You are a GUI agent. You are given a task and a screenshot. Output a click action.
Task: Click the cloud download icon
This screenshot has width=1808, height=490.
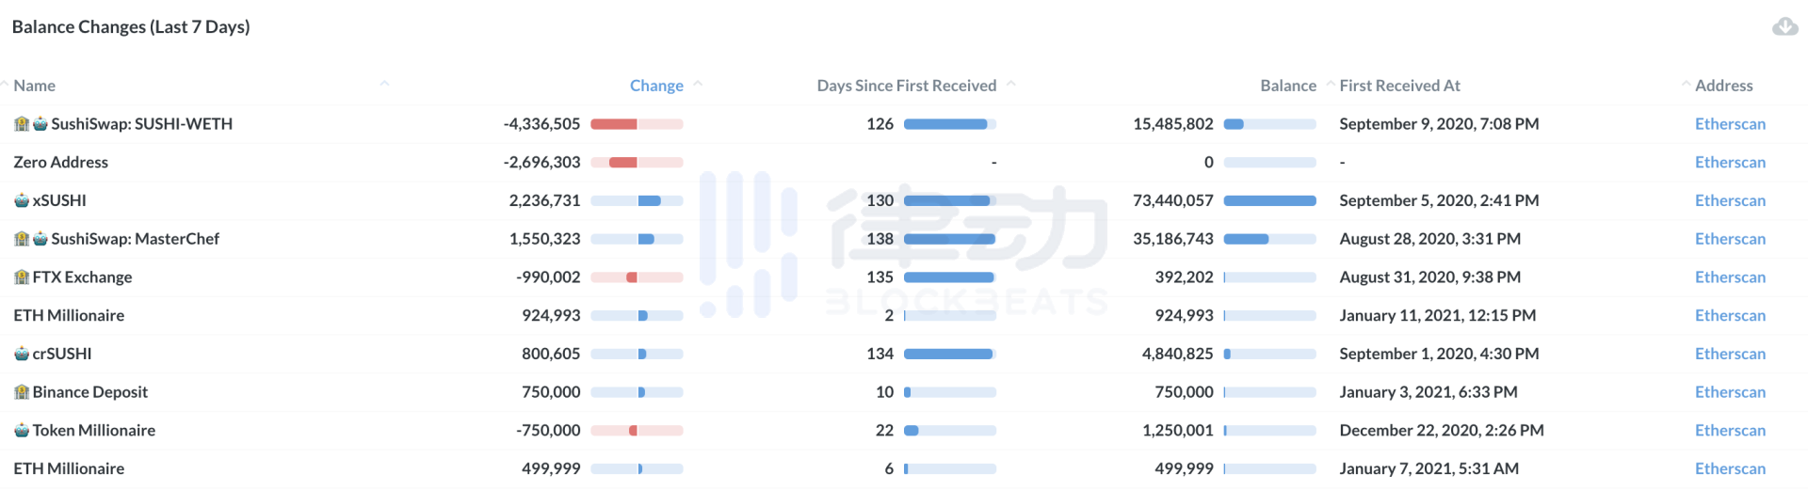tap(1784, 26)
